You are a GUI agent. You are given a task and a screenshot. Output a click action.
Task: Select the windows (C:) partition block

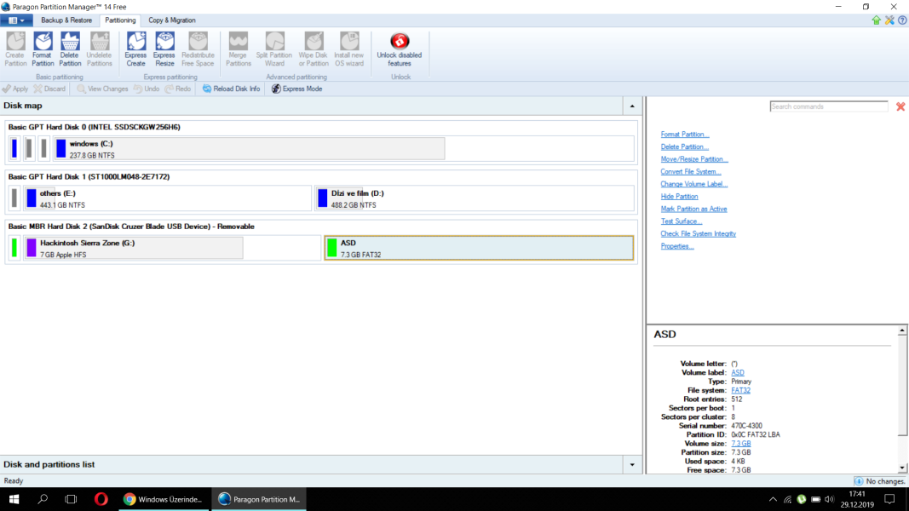point(249,149)
